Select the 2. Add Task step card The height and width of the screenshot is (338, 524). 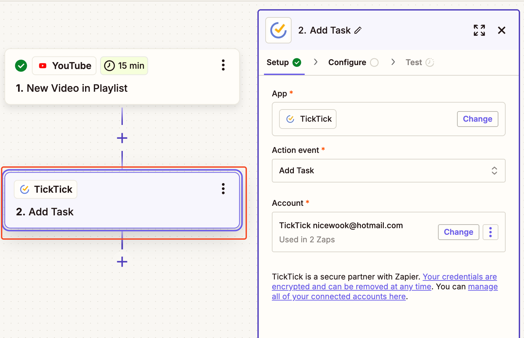122,200
